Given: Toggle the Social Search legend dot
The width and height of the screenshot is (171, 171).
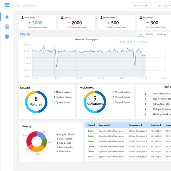Looking at the screenshot, I should 57,139.
